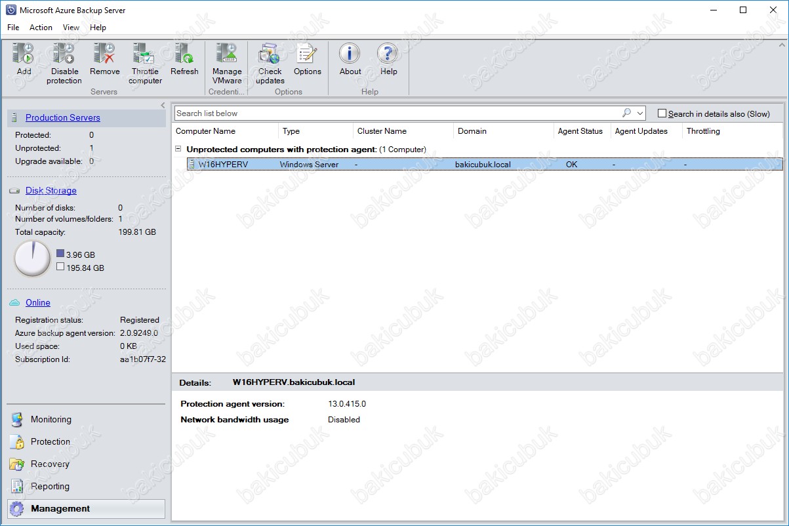Open the About dialog
Viewport: 789px width, 526px height.
(350, 53)
